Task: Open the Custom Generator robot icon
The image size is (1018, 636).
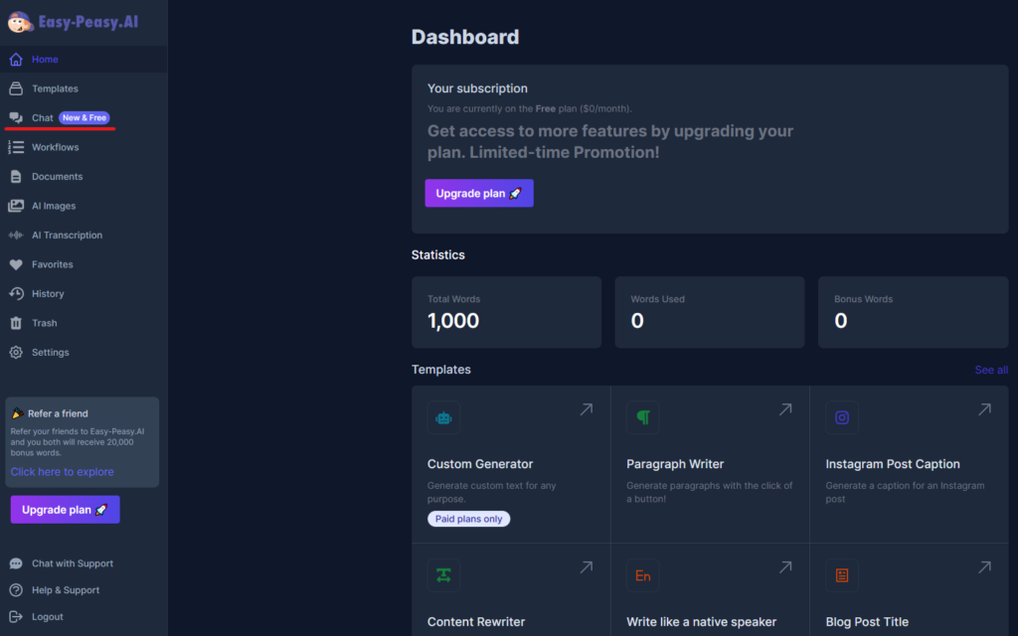Action: click(443, 418)
